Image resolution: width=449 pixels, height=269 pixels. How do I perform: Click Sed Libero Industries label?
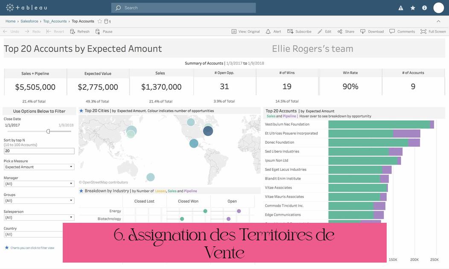click(x=282, y=151)
